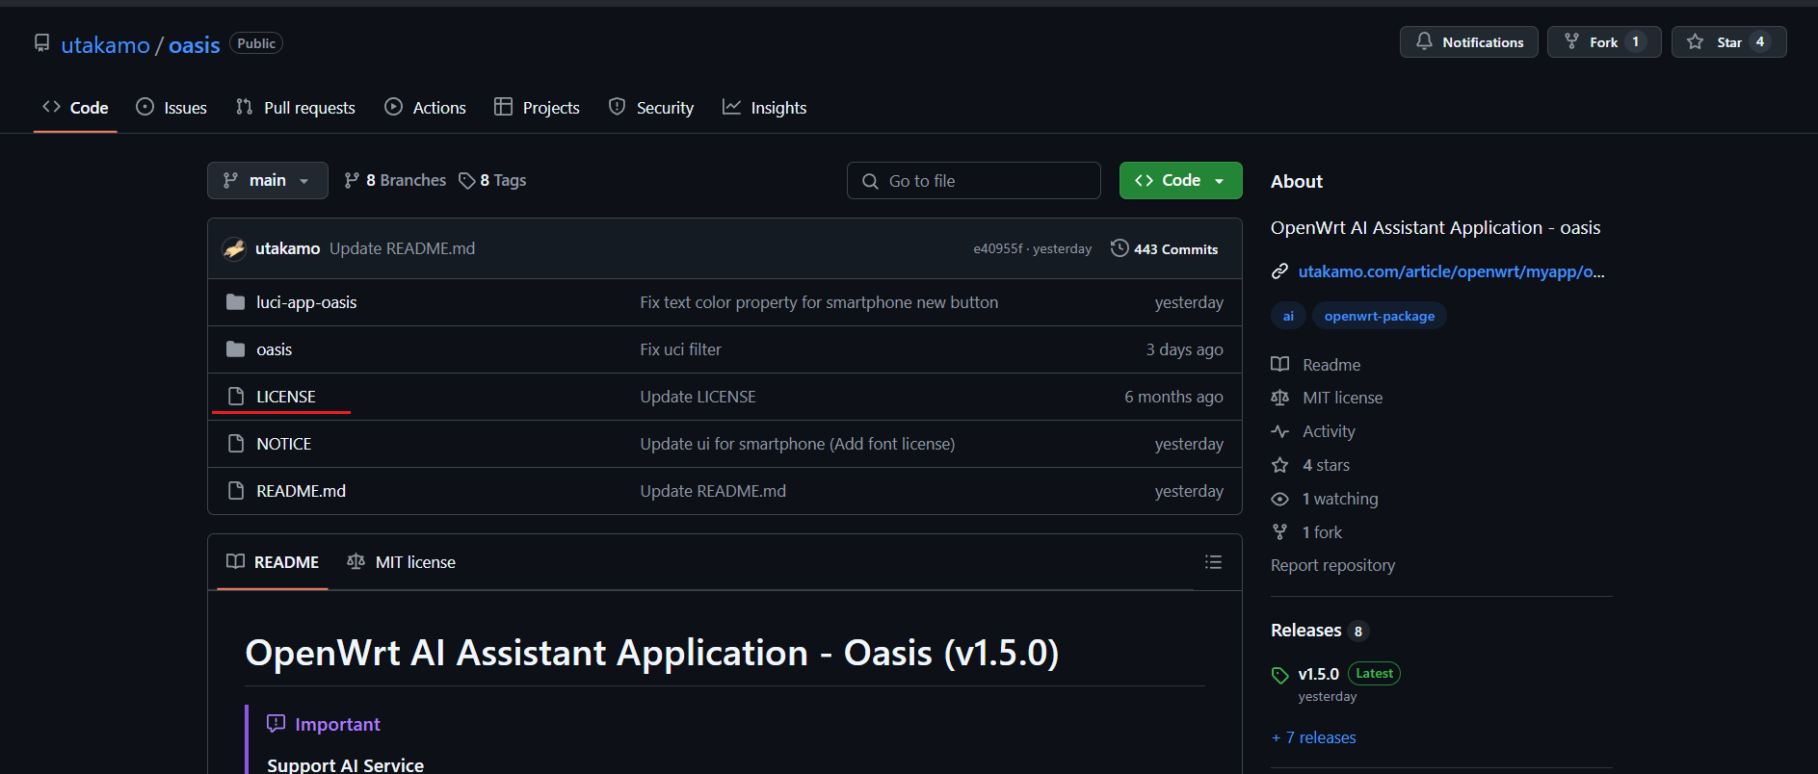Open commit hash e40955f
This screenshot has height=774, width=1818.
point(997,249)
